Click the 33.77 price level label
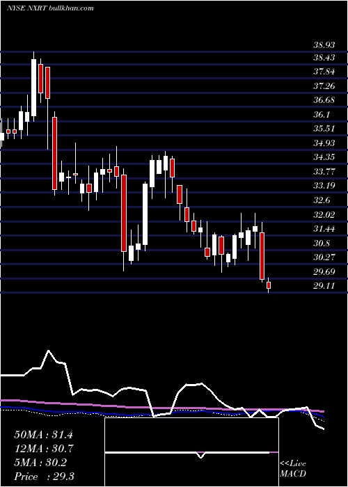Viewport: 348px width, 487px height. pos(324,172)
